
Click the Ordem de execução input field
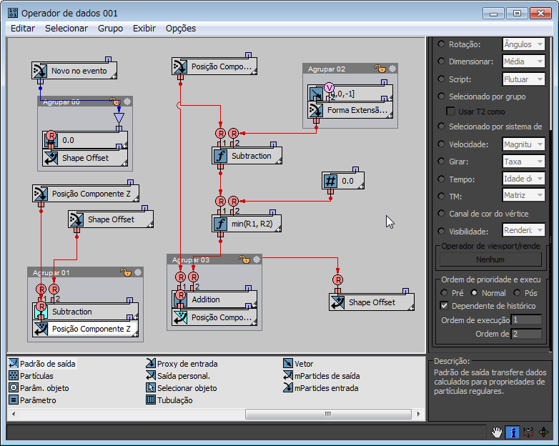click(x=526, y=319)
